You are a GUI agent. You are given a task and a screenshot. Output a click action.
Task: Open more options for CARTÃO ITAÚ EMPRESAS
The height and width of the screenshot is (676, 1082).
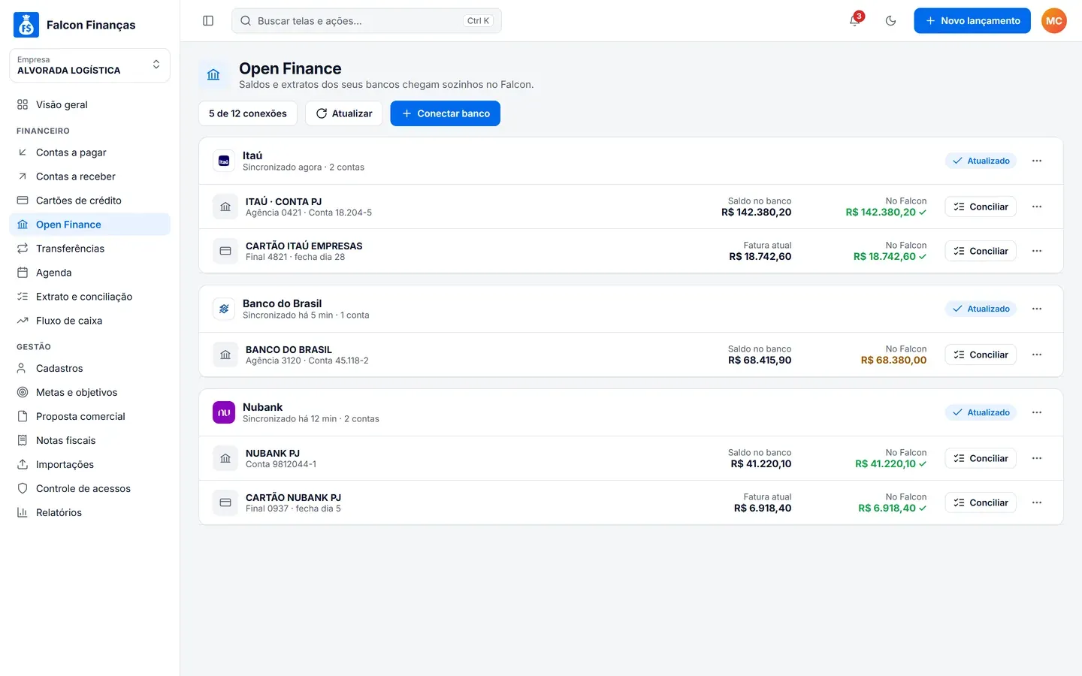[x=1037, y=251]
